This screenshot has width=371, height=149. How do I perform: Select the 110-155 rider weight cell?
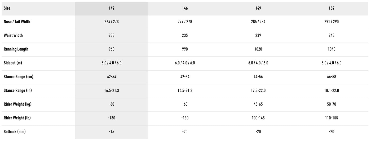tap(332, 118)
